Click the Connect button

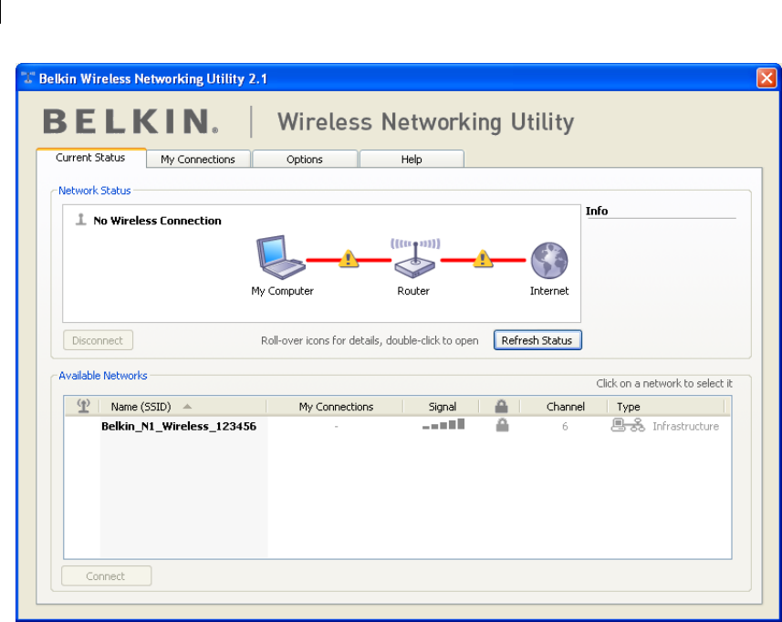click(106, 575)
